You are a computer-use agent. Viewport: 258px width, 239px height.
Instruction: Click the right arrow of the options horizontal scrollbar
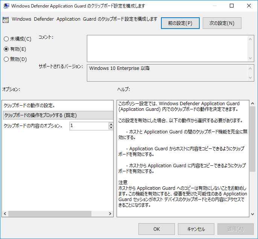(110, 214)
